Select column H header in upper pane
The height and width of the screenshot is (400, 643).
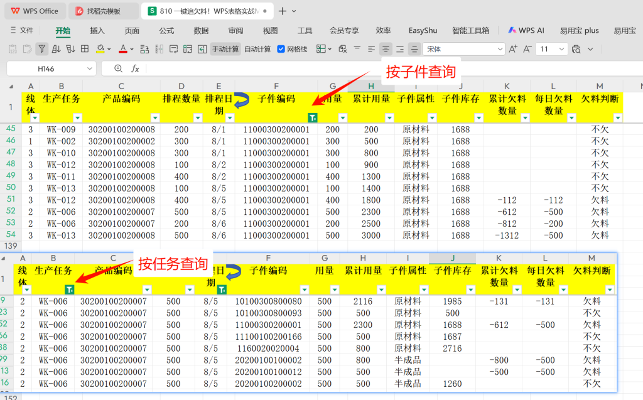pos(370,86)
